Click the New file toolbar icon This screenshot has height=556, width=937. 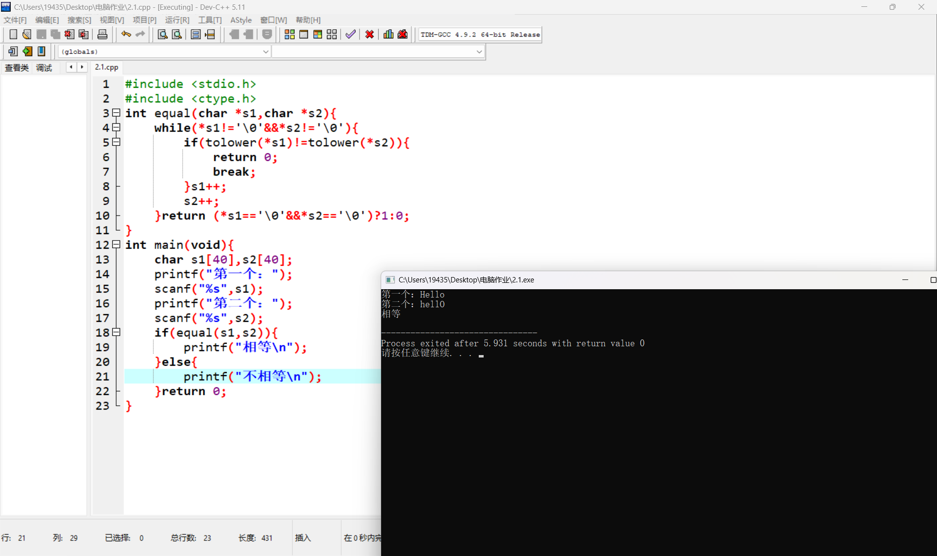13,34
